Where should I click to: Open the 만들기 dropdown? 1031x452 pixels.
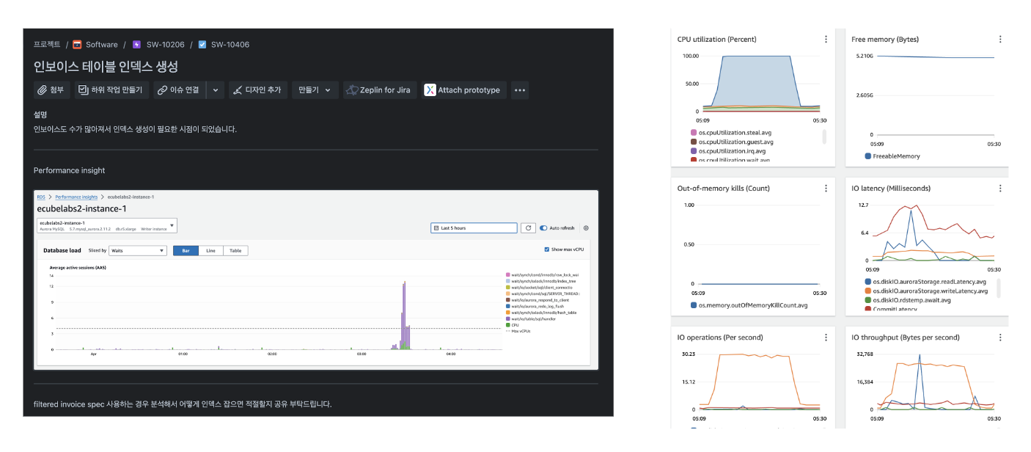point(315,90)
